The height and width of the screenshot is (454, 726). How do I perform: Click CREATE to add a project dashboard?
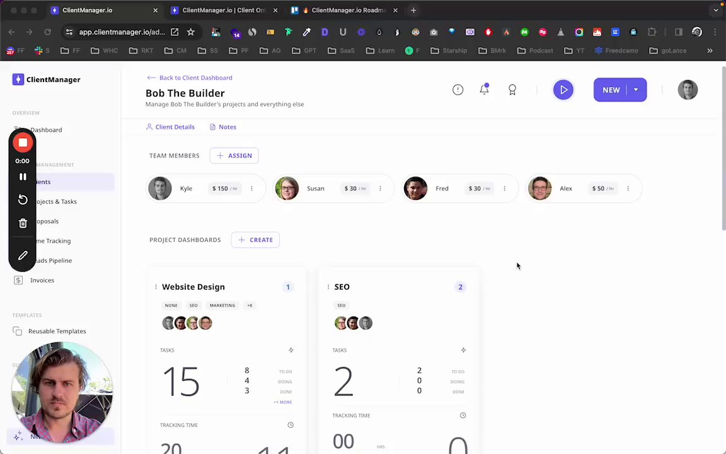[x=256, y=240]
